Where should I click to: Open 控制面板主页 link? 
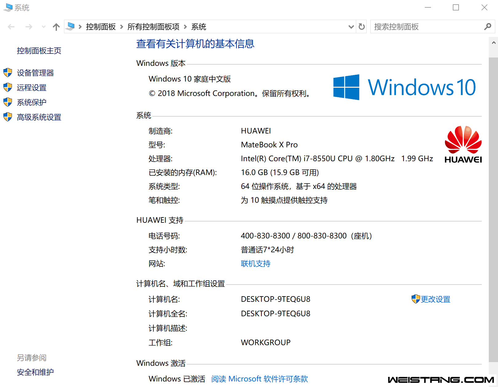point(39,51)
